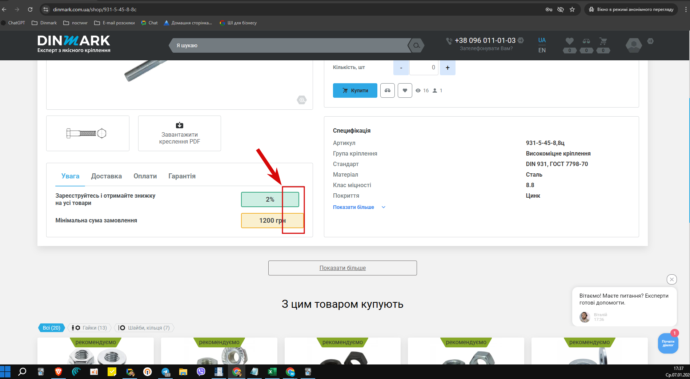Viewport: 690px width, 379px height.
Task: Open the chat greeting message from Віталій
Action: 624,306
